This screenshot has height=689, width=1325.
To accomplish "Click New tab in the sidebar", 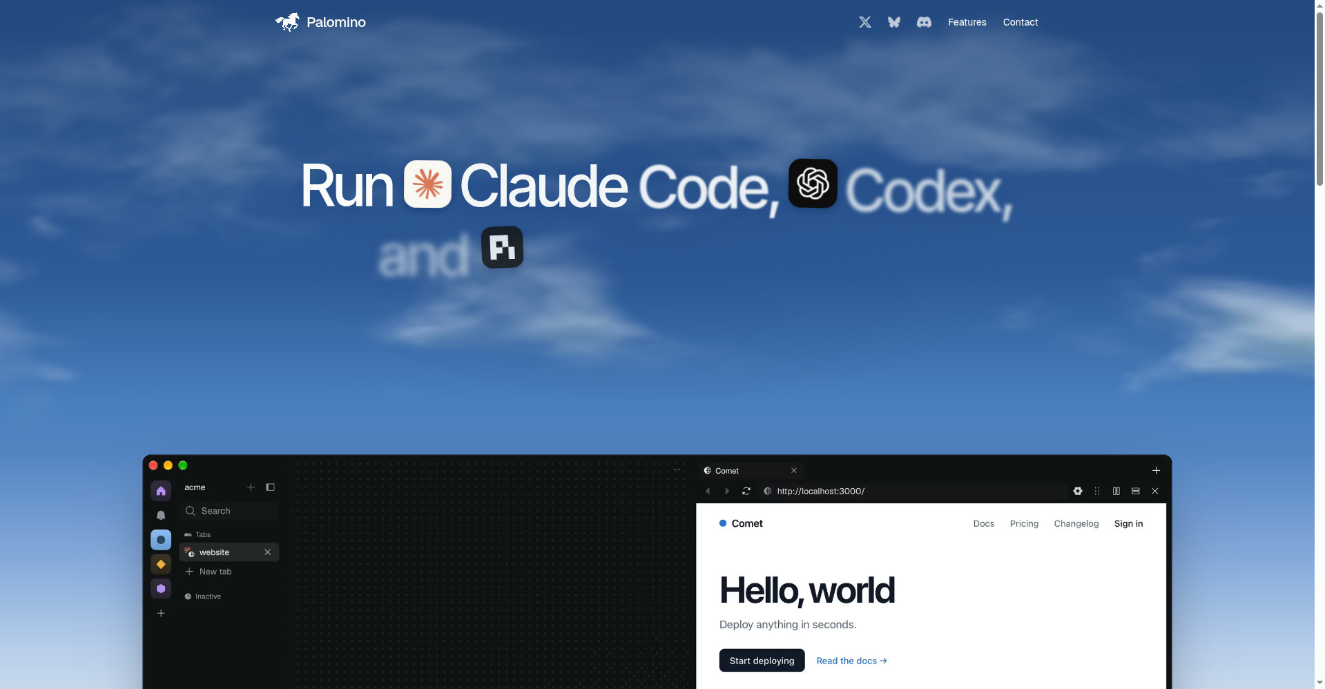I will 209,572.
